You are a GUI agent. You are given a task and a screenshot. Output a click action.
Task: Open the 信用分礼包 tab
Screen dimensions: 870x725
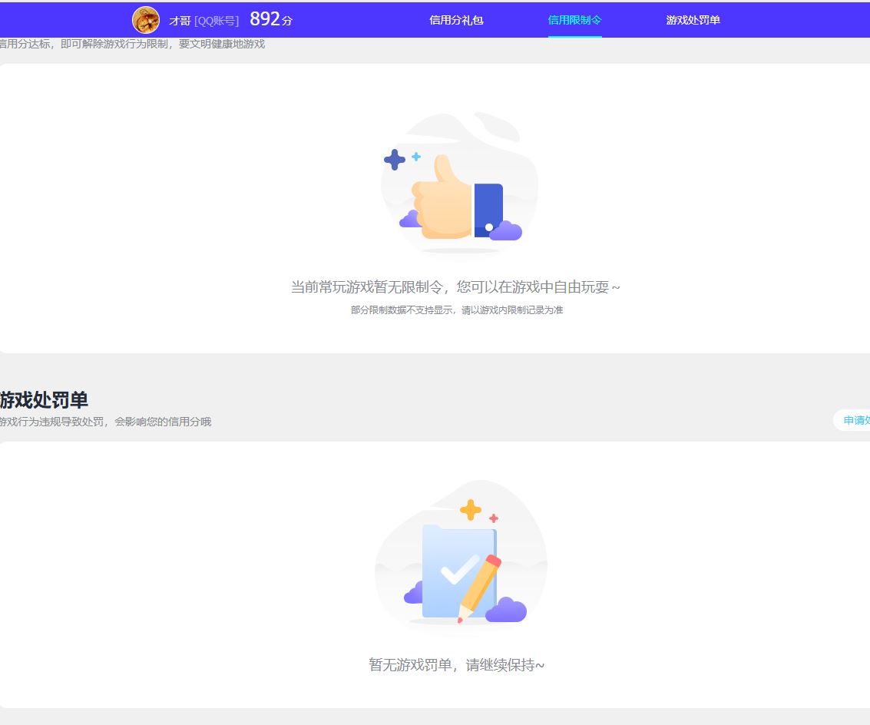tap(456, 20)
